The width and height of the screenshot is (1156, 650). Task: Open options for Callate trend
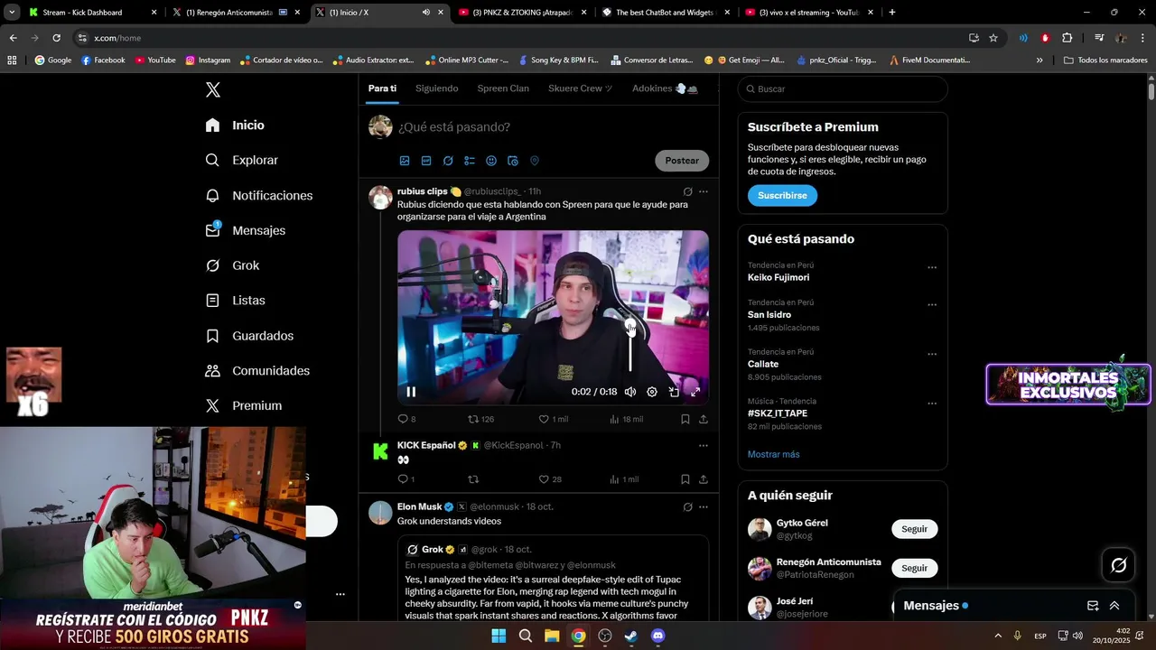coord(932,354)
